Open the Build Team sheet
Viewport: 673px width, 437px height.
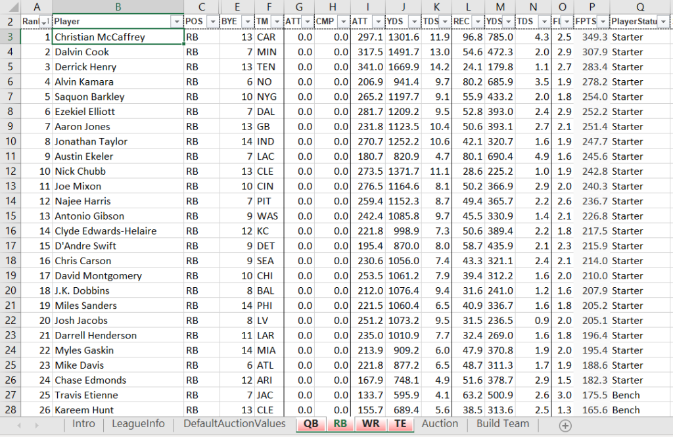(x=502, y=425)
